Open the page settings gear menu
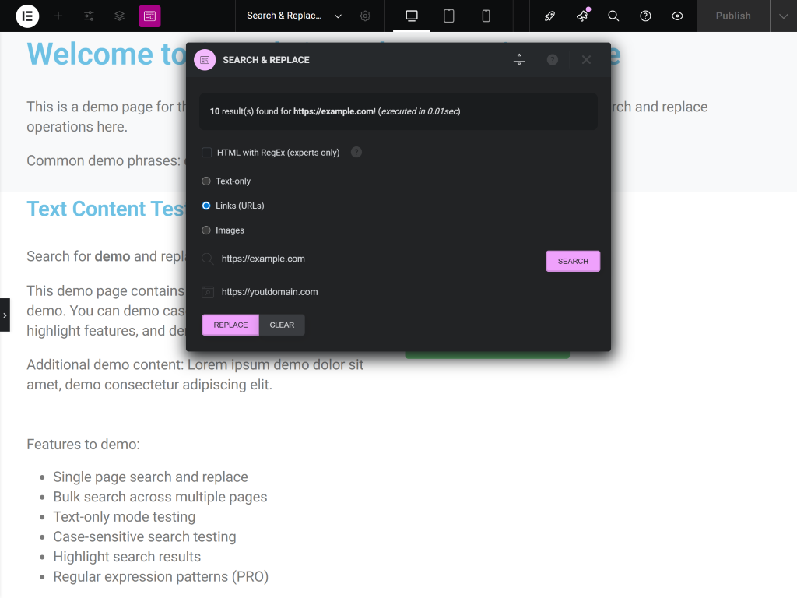This screenshot has height=598, width=797. click(365, 16)
